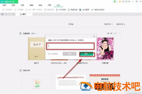Screen dimensions: 142x94
Task: Open the 鬼谷子 book cover
Action: [x=36, y=49]
